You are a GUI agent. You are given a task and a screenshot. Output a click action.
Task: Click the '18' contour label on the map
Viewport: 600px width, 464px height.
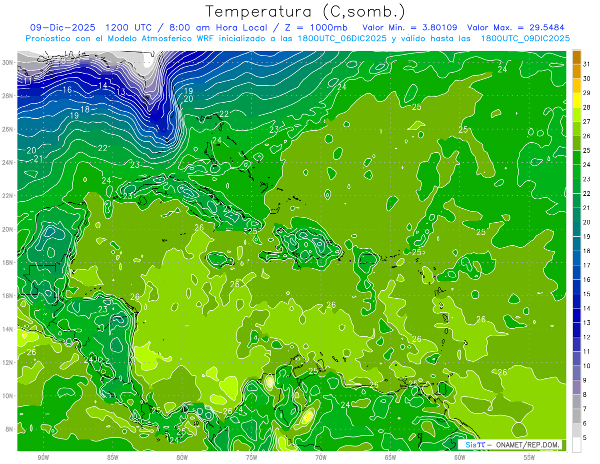tap(85, 110)
